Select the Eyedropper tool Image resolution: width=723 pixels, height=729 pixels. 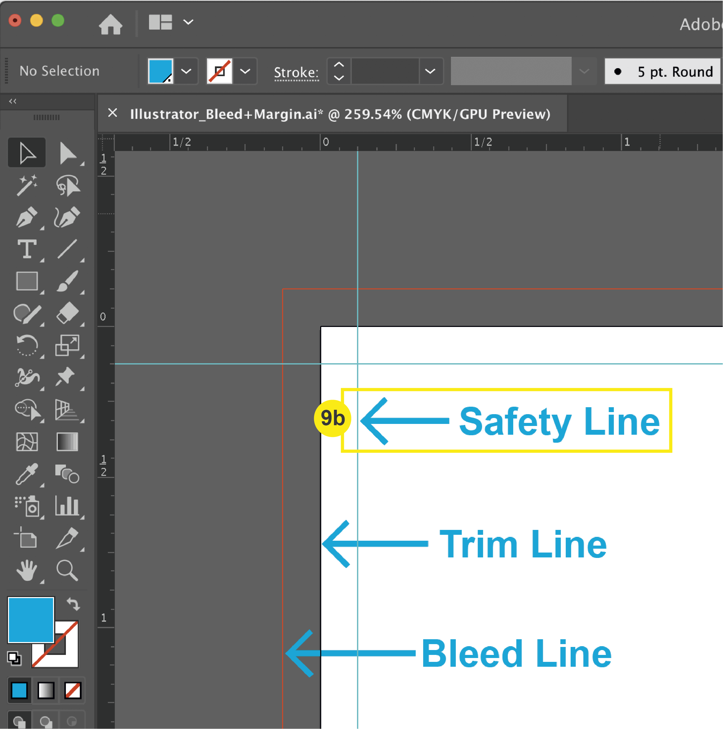coord(27,475)
